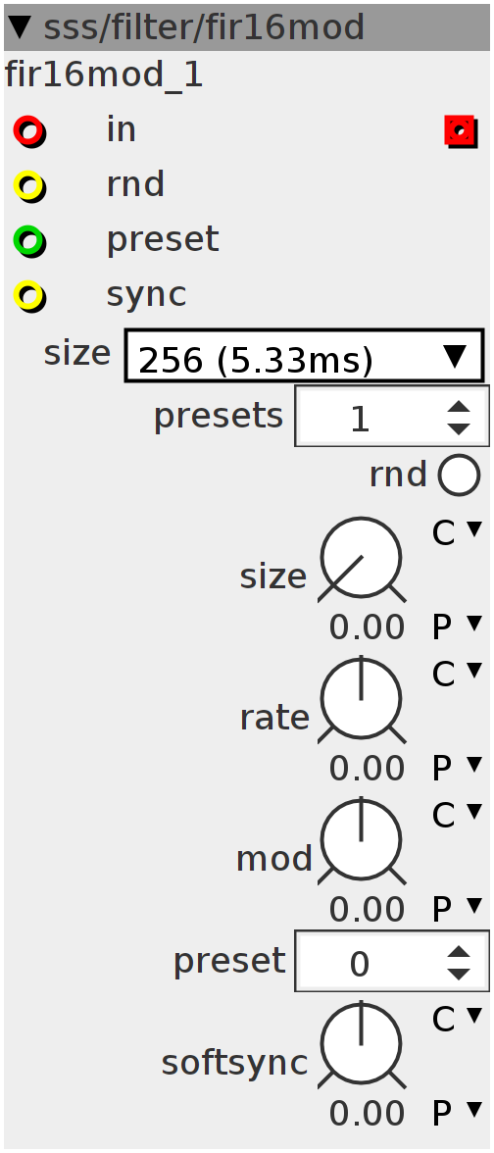Decrease the presets spinner value
The height and width of the screenshot is (1153, 494).
point(459,427)
